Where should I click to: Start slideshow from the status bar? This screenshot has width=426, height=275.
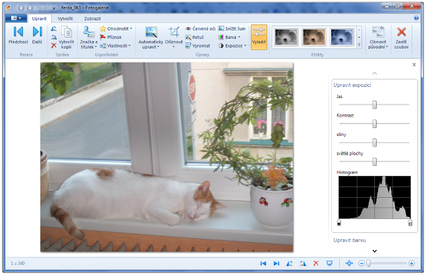coord(330,263)
